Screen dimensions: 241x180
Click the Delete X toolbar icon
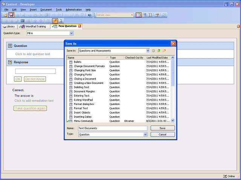(41, 15)
